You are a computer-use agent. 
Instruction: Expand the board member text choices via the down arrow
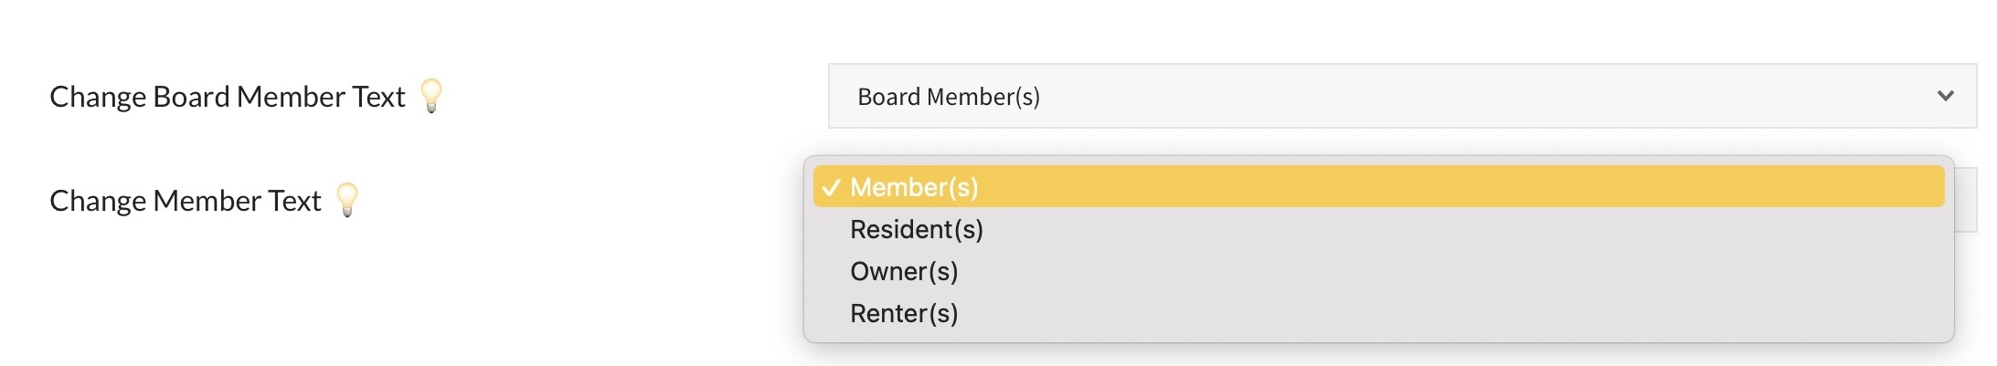pos(1945,96)
